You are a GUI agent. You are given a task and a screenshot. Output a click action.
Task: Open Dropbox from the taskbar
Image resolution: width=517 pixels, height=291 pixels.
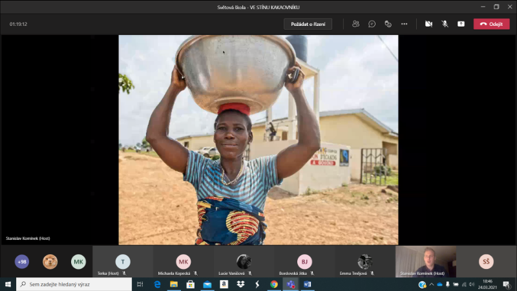point(240,285)
